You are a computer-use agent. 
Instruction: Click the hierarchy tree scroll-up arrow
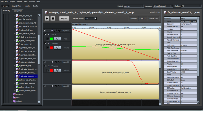tap(39, 15)
